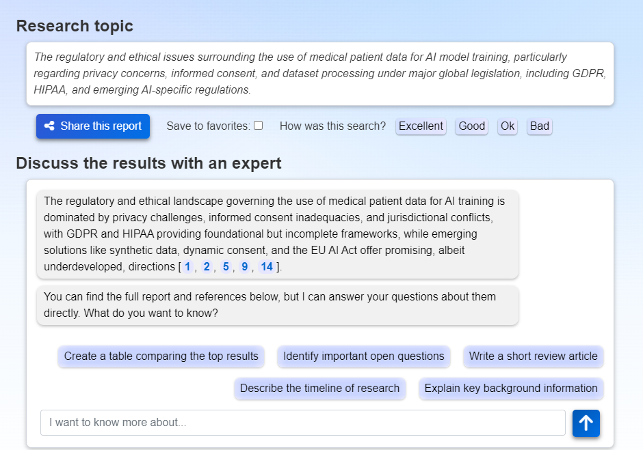Image resolution: width=643 pixels, height=450 pixels.
Task: Click the Share this report button label
Action: tap(101, 126)
